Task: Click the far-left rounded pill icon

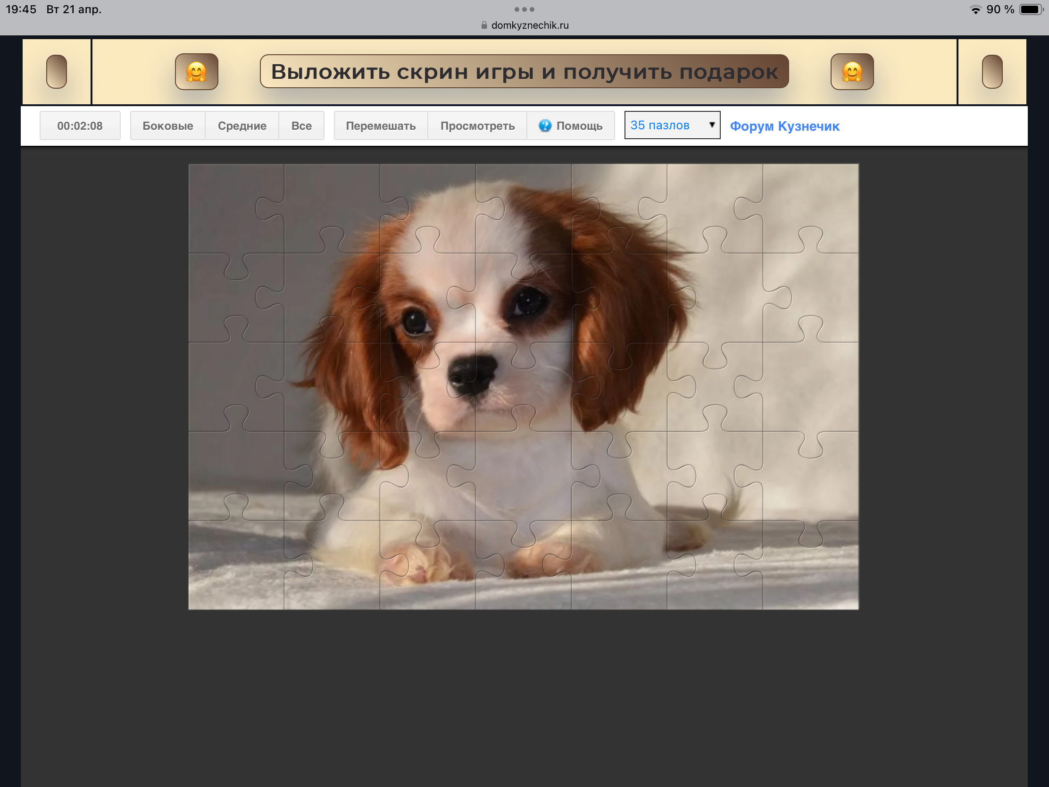Action: (x=57, y=72)
